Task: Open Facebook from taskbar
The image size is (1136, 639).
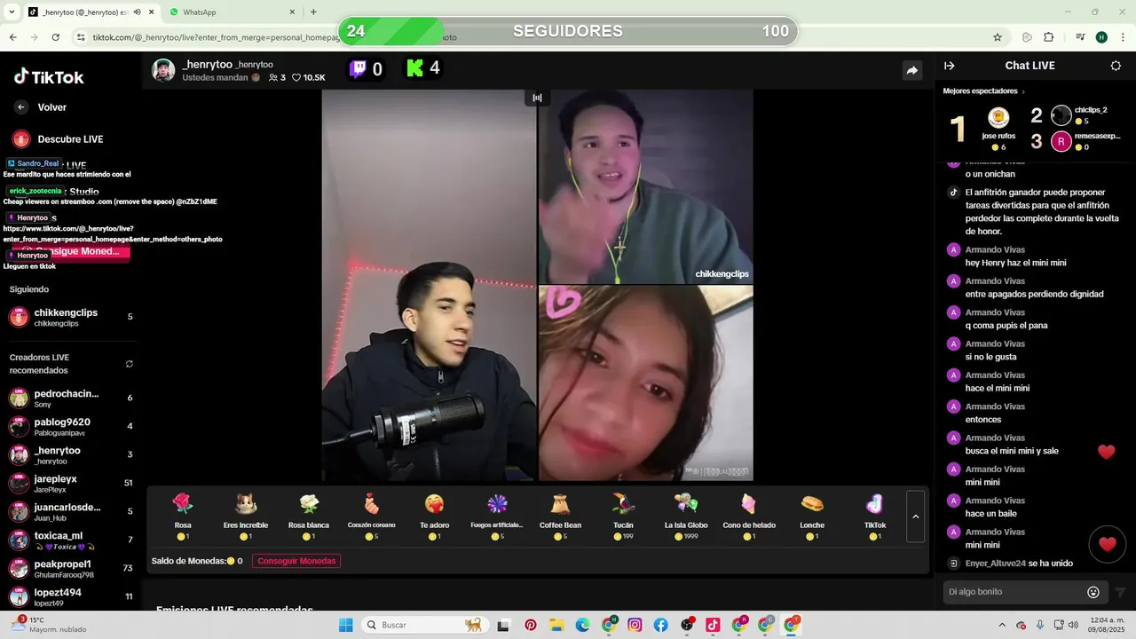Action: (x=661, y=625)
